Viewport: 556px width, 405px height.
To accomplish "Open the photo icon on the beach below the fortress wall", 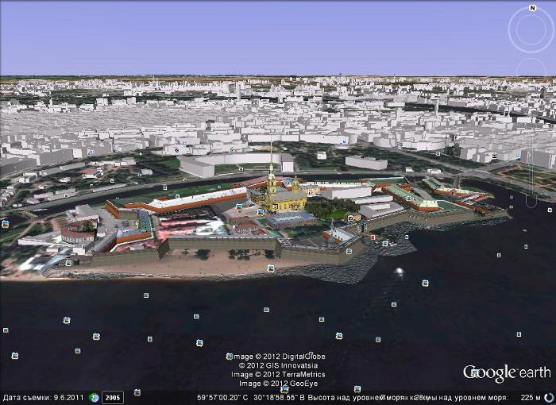I will (272, 268).
